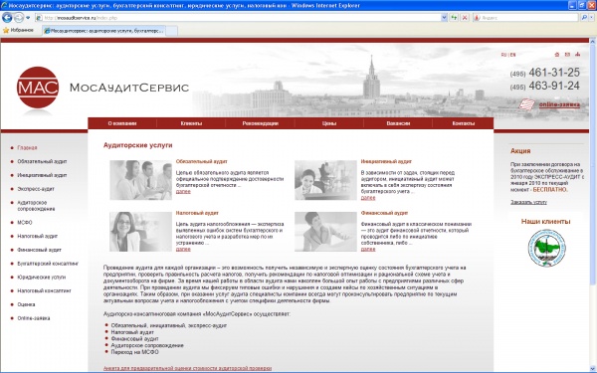Image resolution: width=597 pixels, height=373 pixels.
Task: Select Финансовый аудит in the left sidebar
Action: [x=39, y=250]
